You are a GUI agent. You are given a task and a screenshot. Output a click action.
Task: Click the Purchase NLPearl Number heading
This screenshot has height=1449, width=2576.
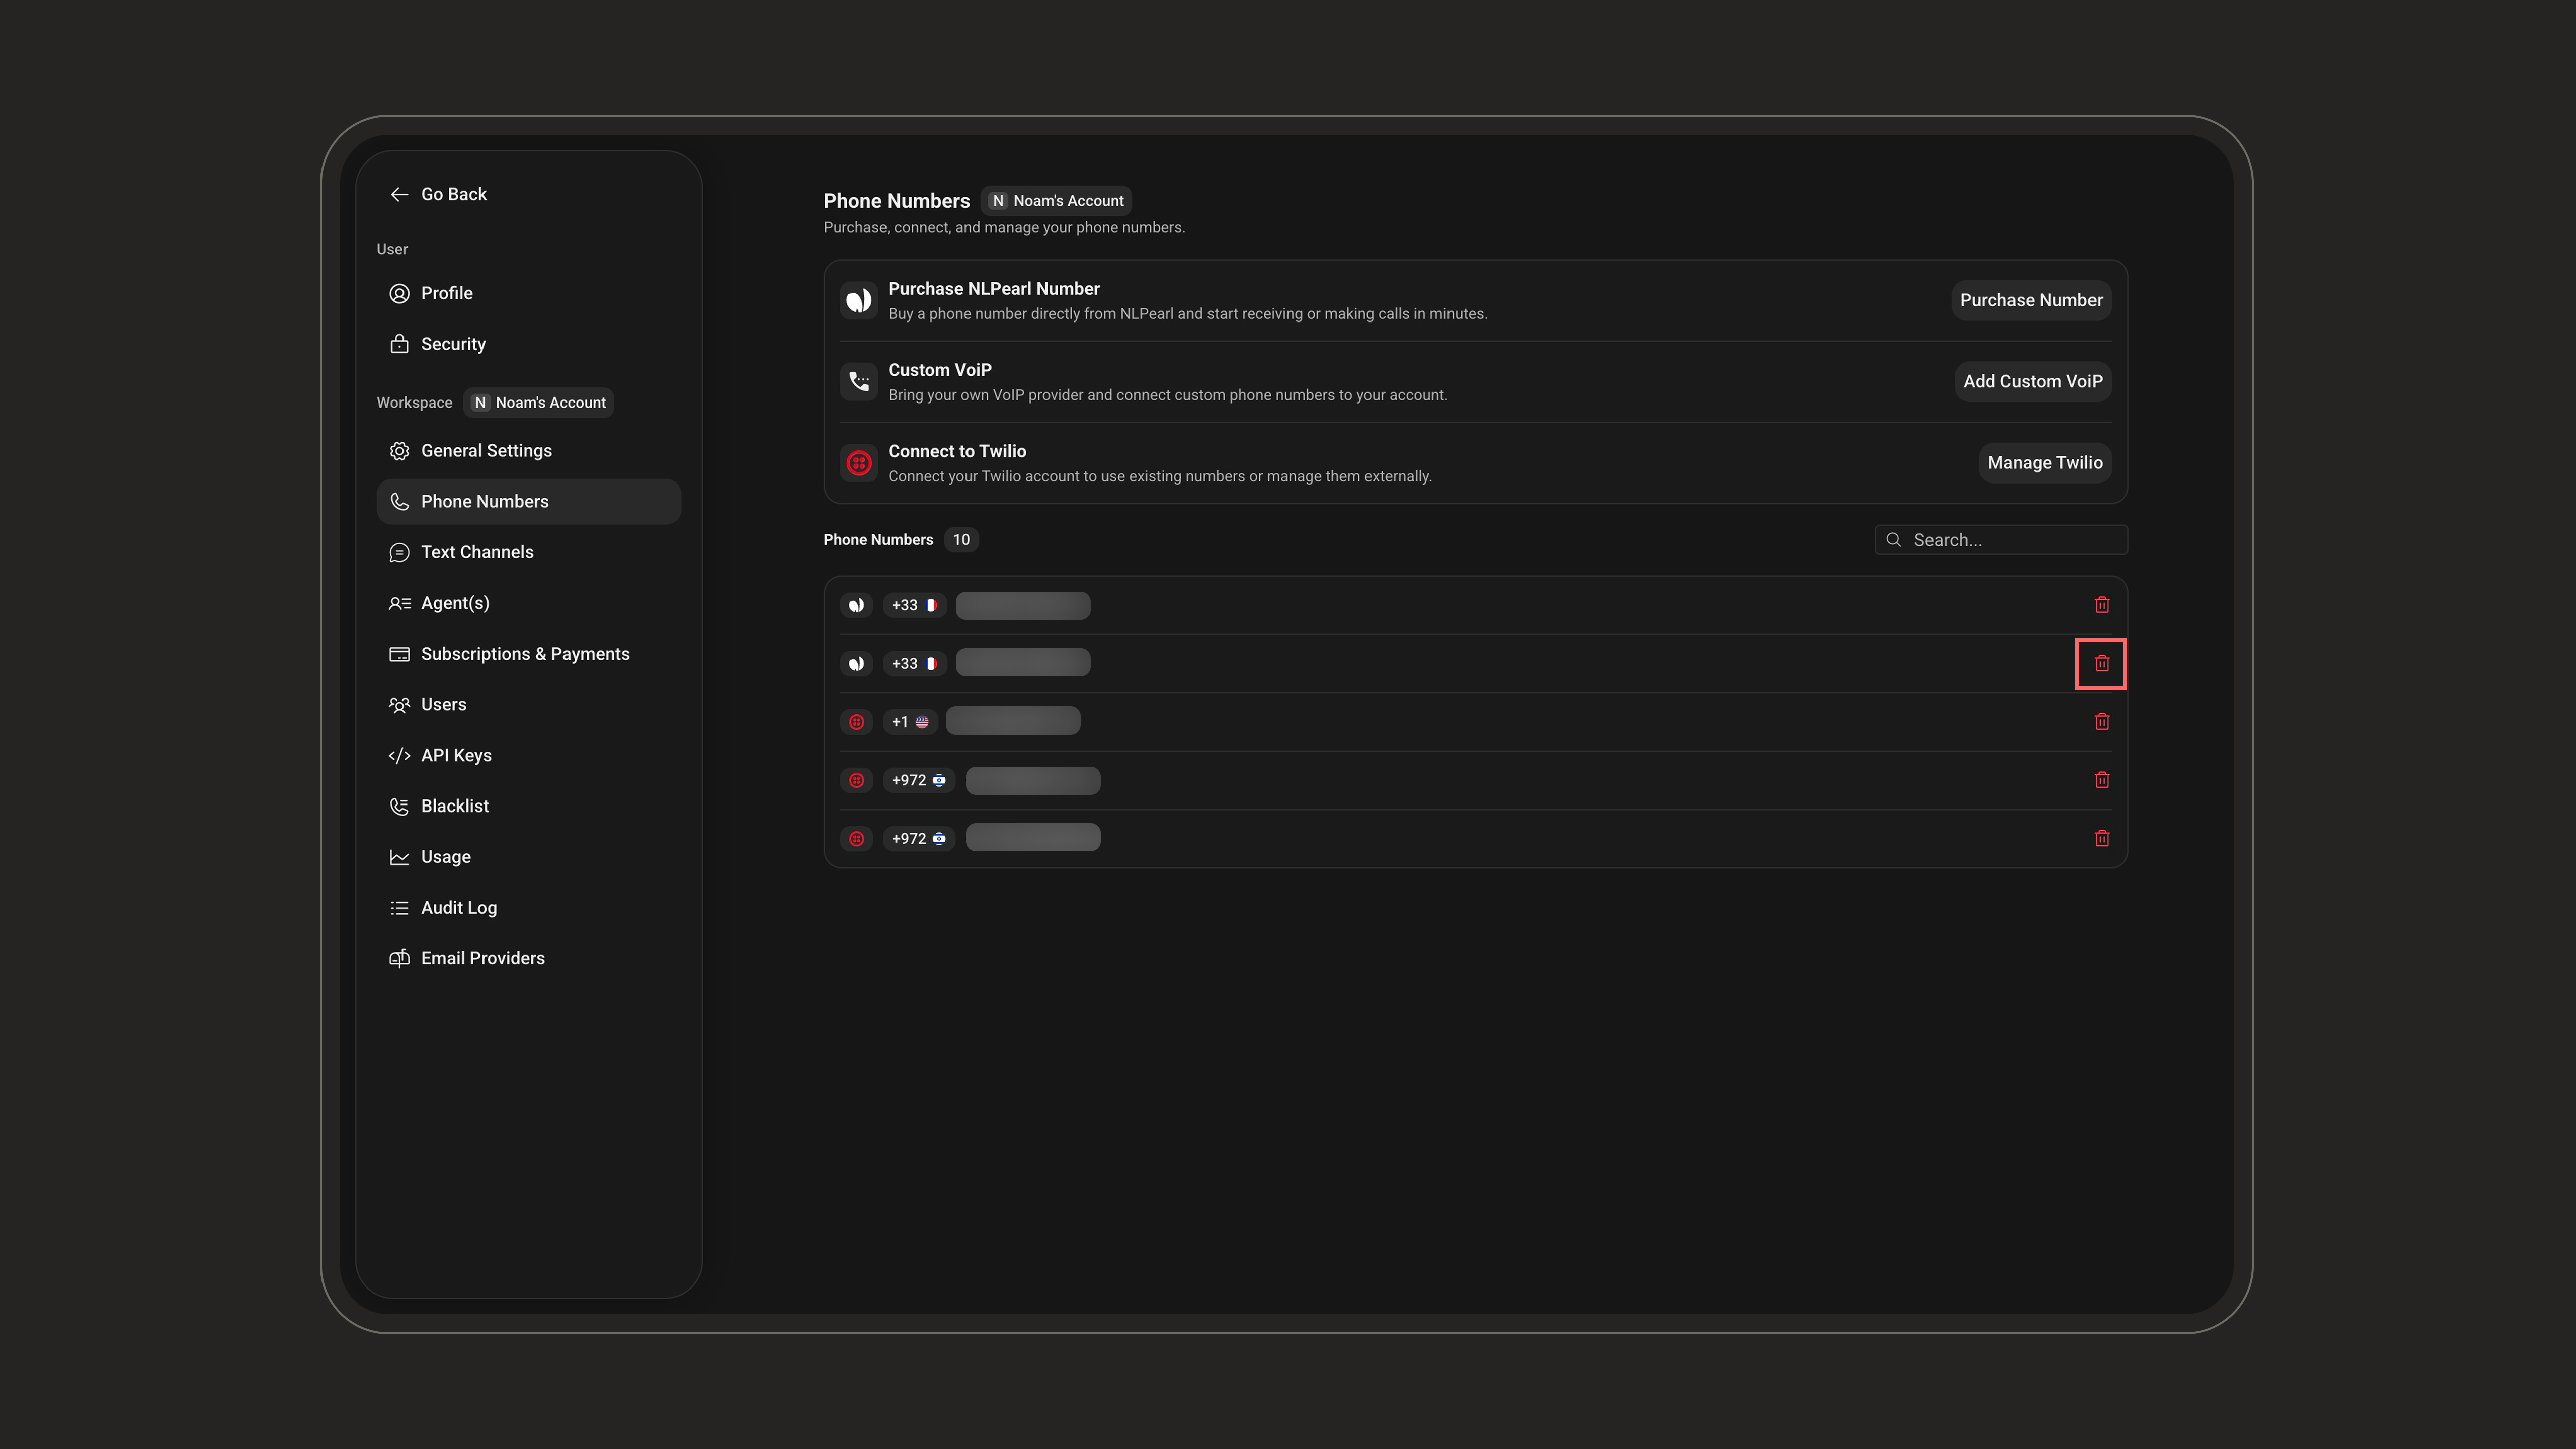coord(993,289)
